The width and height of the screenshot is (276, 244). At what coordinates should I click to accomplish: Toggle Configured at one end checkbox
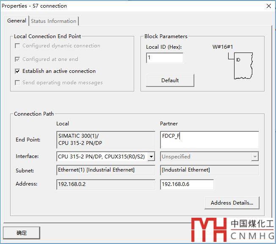(x=17, y=59)
